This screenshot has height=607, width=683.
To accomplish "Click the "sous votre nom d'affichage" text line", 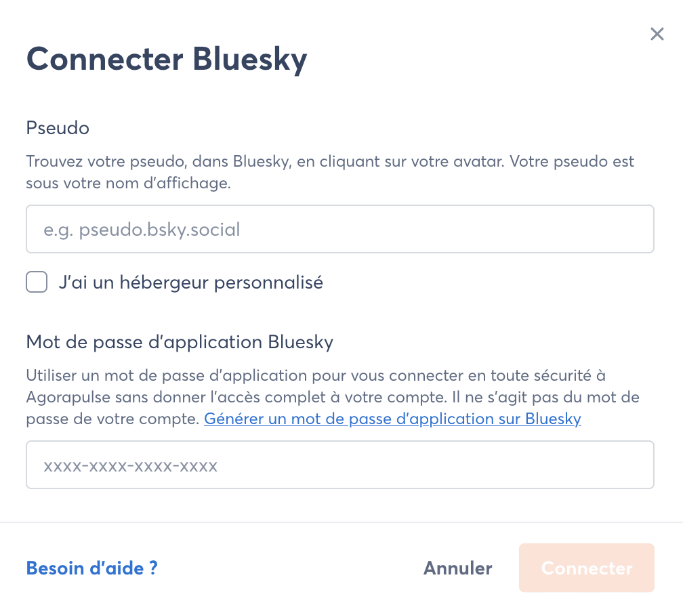I will [x=129, y=183].
